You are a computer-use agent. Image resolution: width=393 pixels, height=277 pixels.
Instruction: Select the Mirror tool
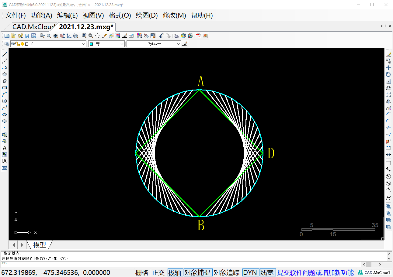coord(388,101)
